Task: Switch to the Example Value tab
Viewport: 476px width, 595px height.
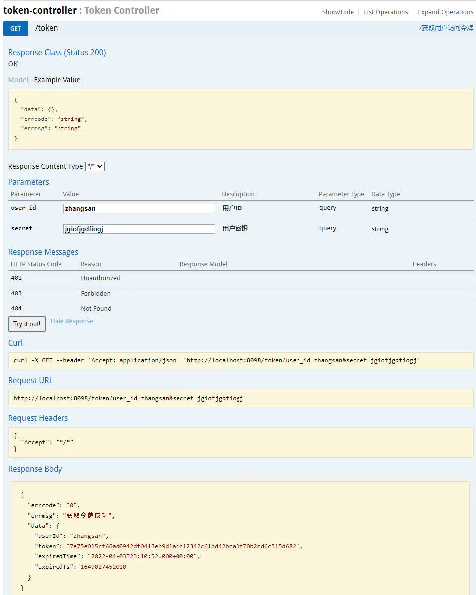Action: (x=57, y=80)
